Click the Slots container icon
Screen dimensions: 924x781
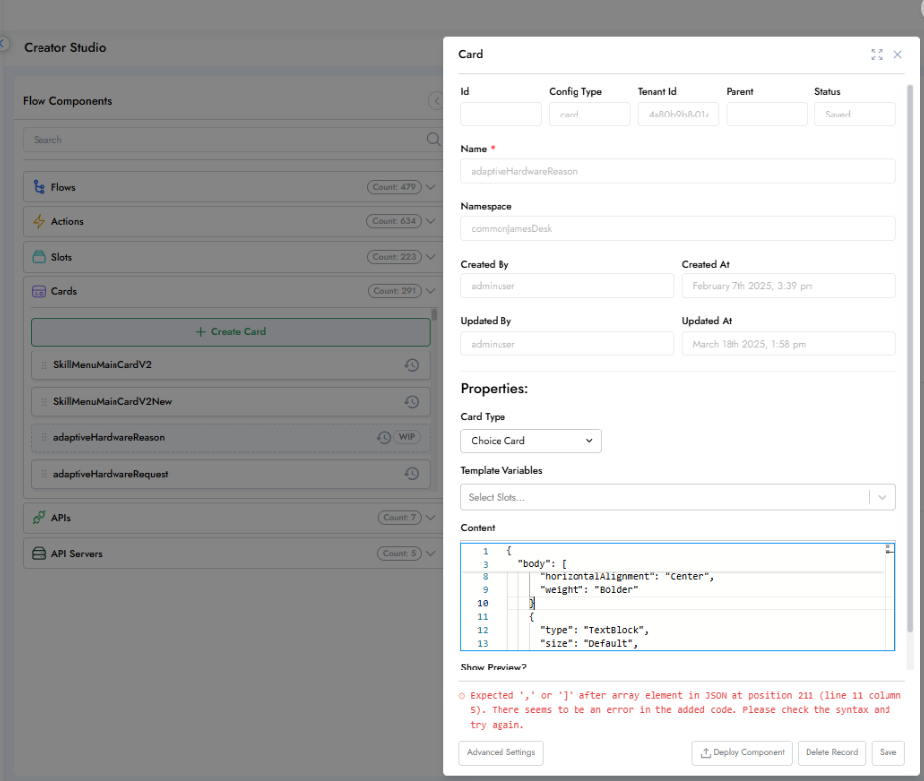tap(38, 257)
